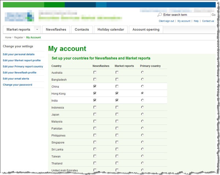Image resolution: width=220 pixels, height=175 pixels.
Task: Go to Home breadcrumb
Action: pyautogui.click(x=8, y=38)
